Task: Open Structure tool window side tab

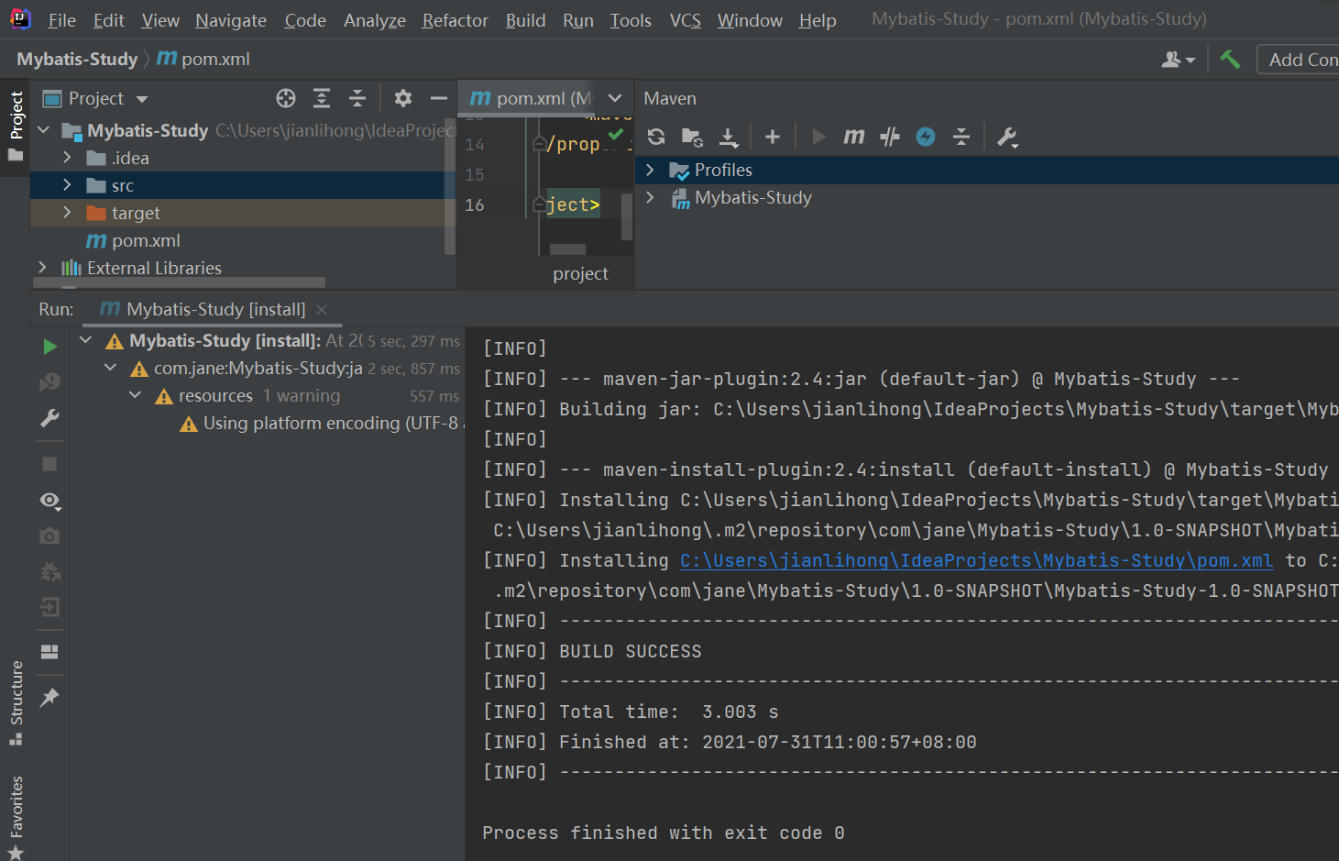Action: pyautogui.click(x=16, y=702)
